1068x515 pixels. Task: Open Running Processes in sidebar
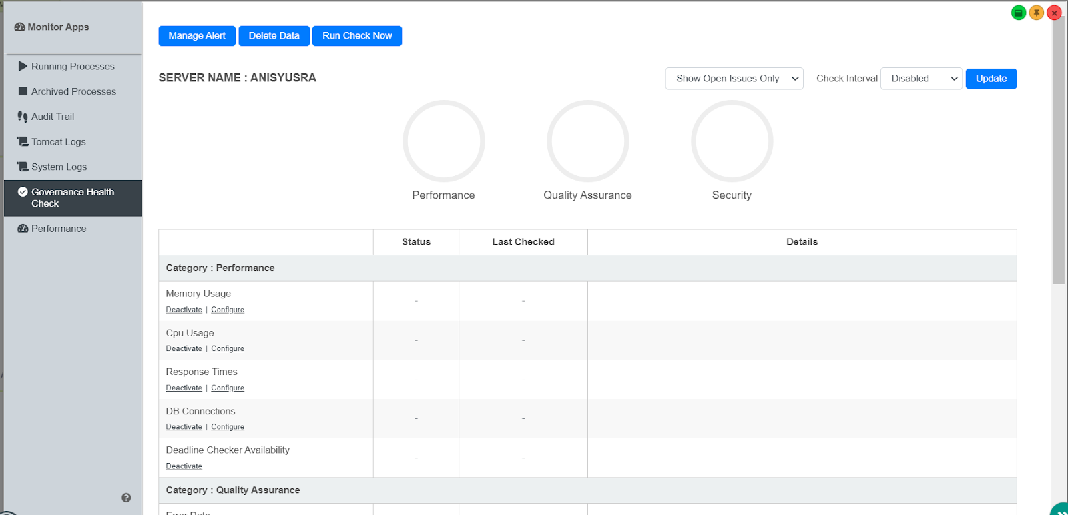pos(73,66)
